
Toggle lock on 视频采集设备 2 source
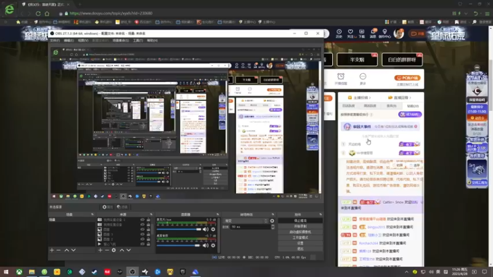pyautogui.click(x=149, y=220)
